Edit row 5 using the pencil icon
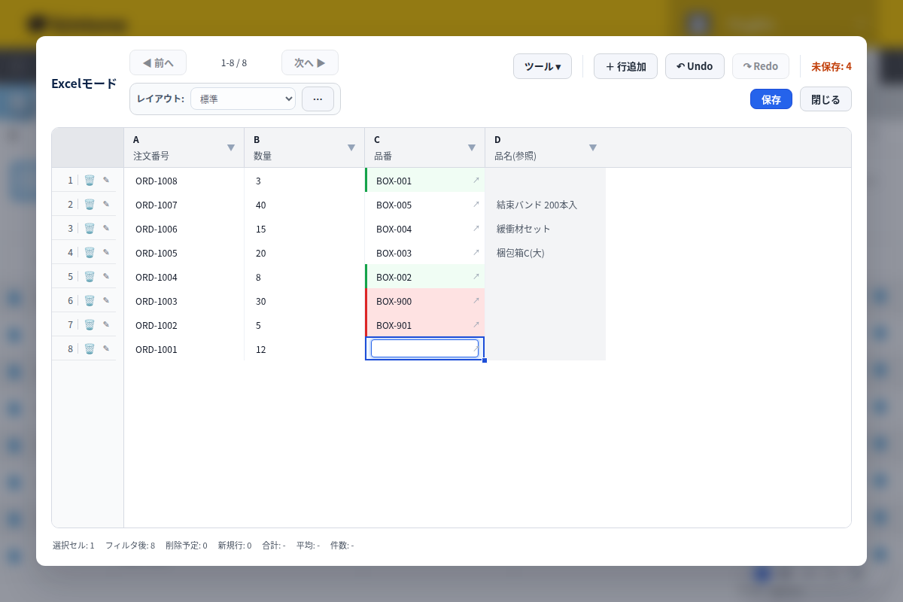Image resolution: width=903 pixels, height=602 pixels. coord(106,276)
